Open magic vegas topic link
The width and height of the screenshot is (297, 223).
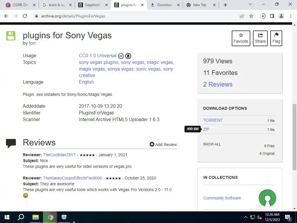[x=160, y=62]
